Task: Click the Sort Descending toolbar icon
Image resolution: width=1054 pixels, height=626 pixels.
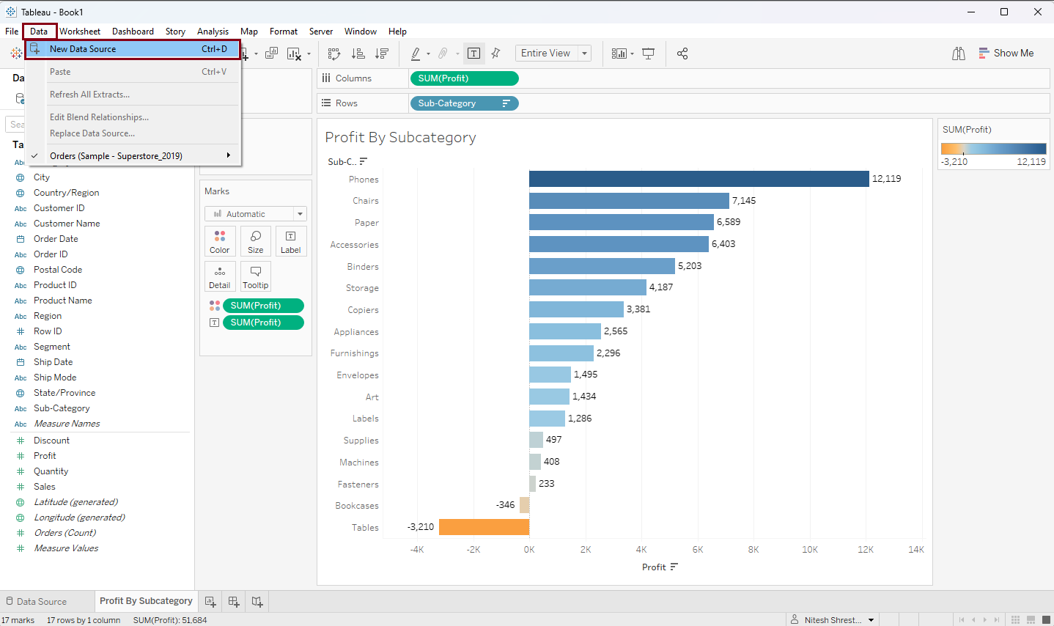Action: click(382, 54)
